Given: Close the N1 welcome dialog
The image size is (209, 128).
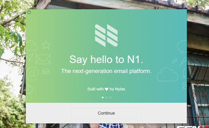Looking at the screenshot, I should pos(29,13).
